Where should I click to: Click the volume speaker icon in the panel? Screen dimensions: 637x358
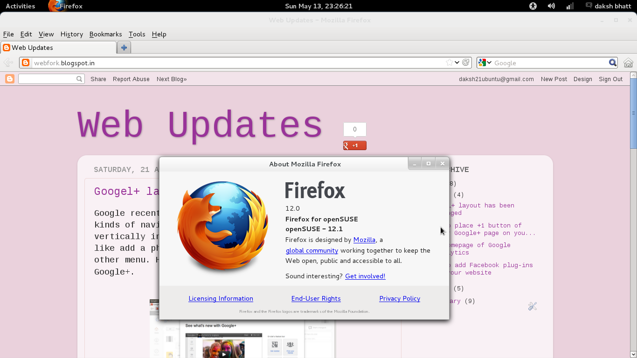coord(551,6)
